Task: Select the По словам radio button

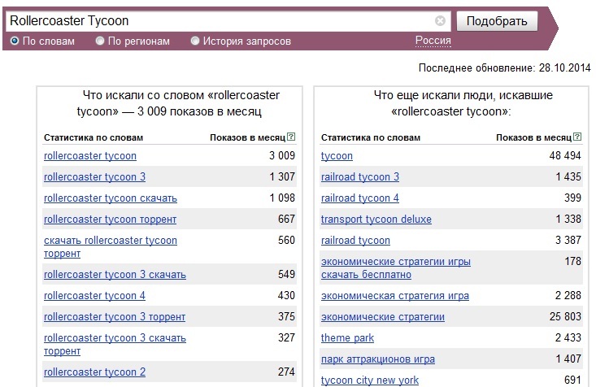Action: click(x=15, y=41)
